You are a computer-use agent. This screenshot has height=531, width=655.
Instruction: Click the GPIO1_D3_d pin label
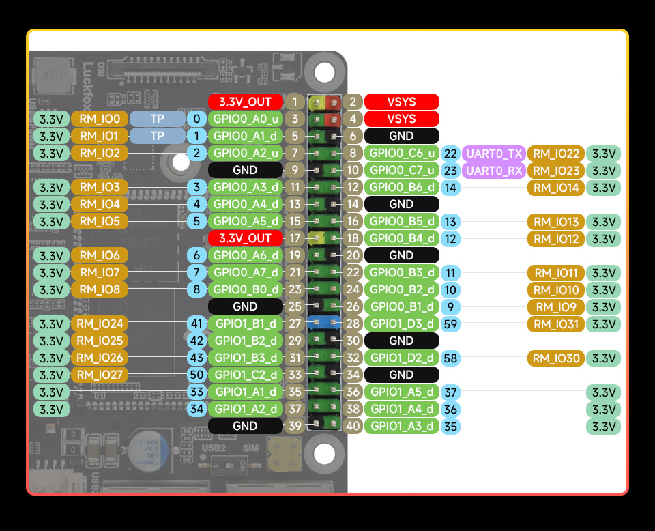[401, 324]
